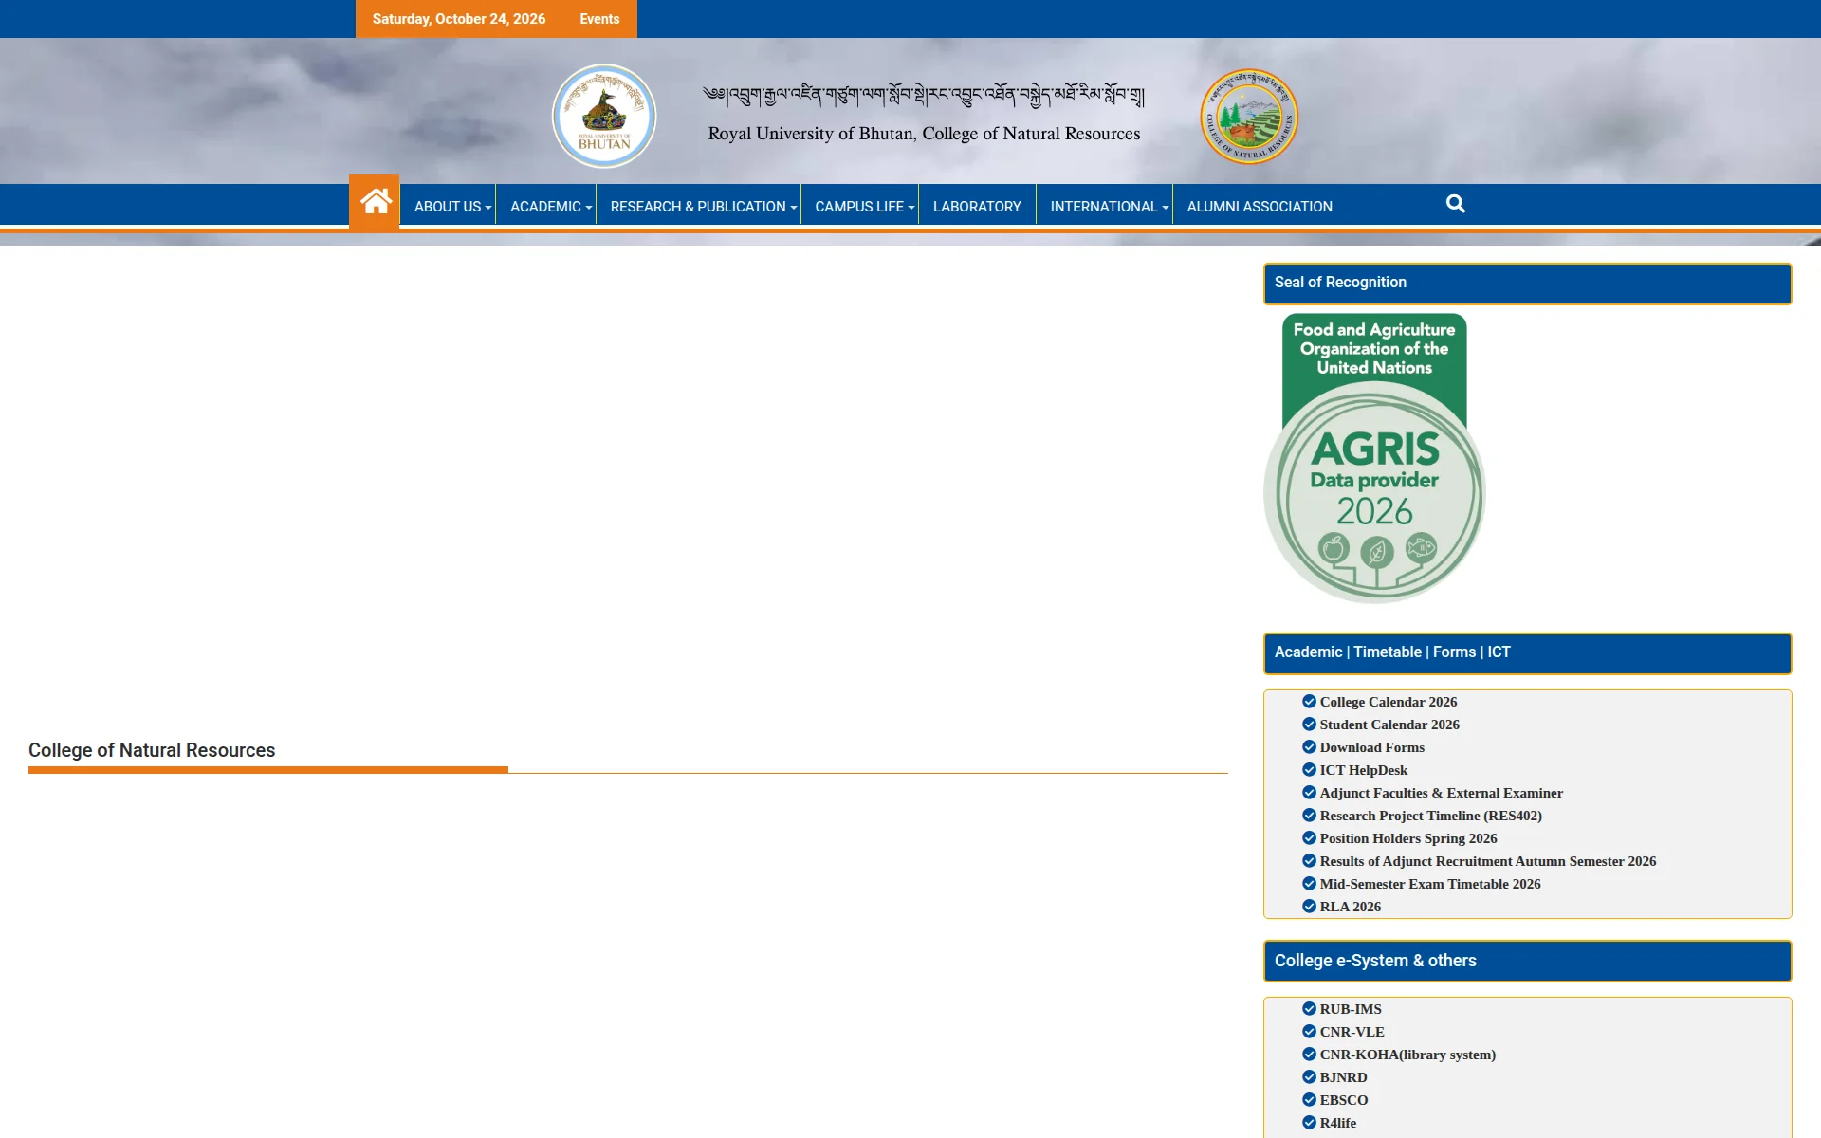Screen dimensions: 1821x1138
Task: Open the search magnifier icon
Action: (x=1456, y=204)
